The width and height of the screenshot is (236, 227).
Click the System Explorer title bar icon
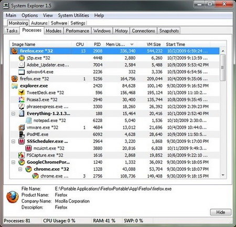pyautogui.click(x=6, y=6)
